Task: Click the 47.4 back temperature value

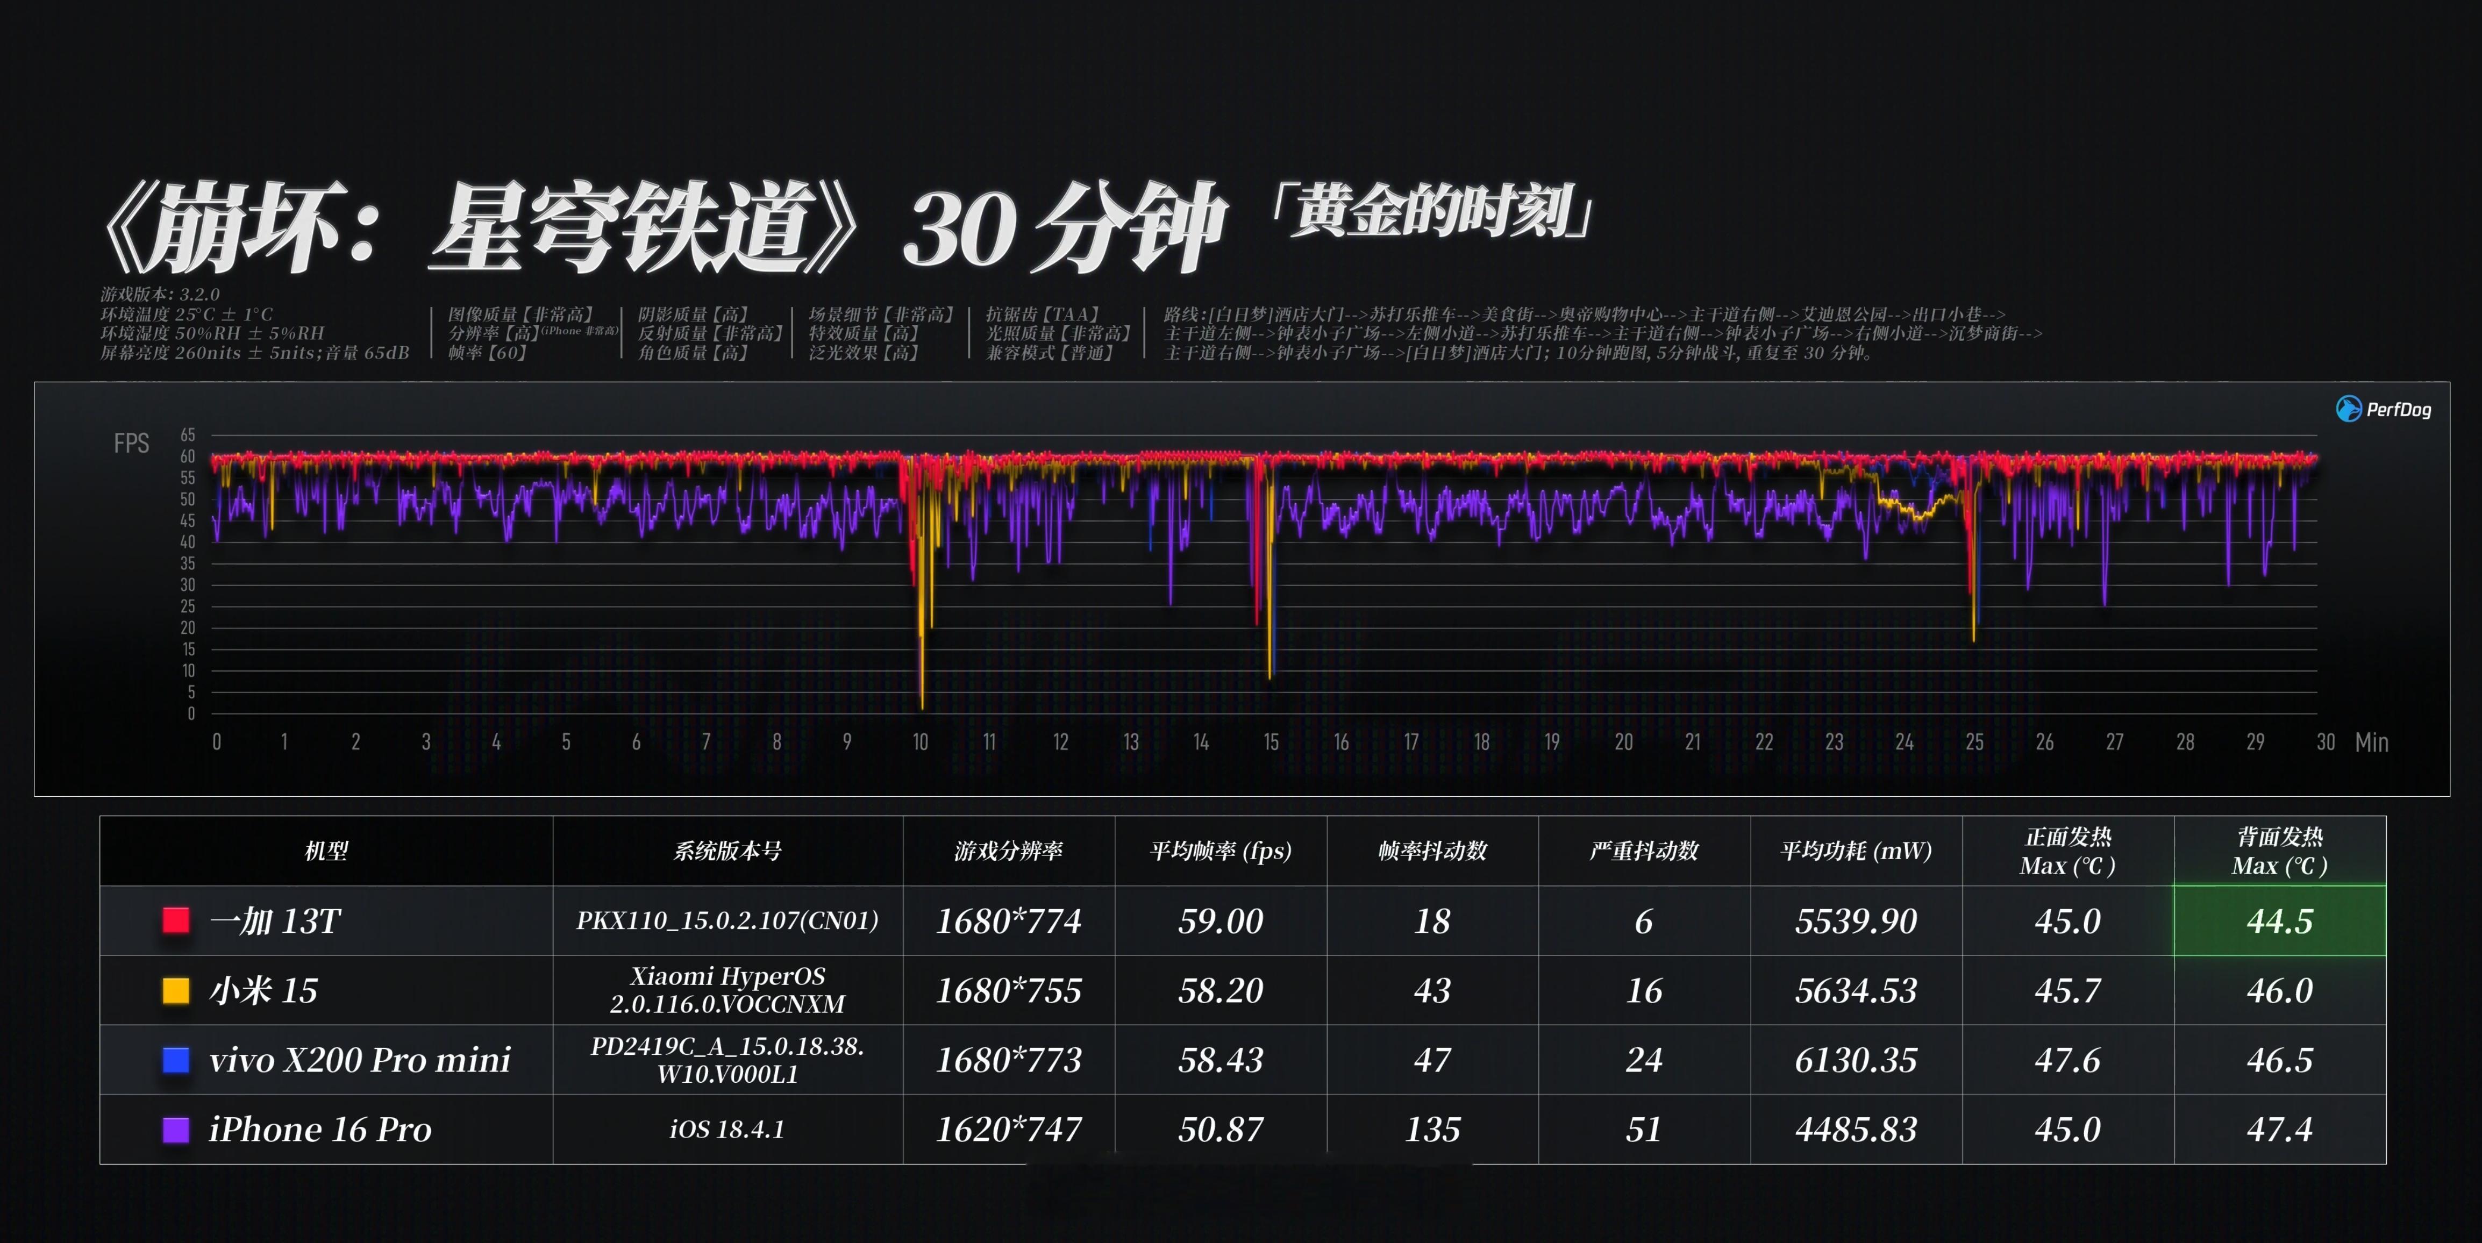Action: (2280, 1130)
